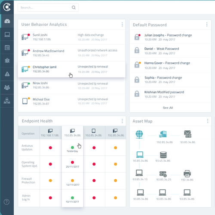
Task: Open the network topology sidebar icon
Action: [7, 101]
